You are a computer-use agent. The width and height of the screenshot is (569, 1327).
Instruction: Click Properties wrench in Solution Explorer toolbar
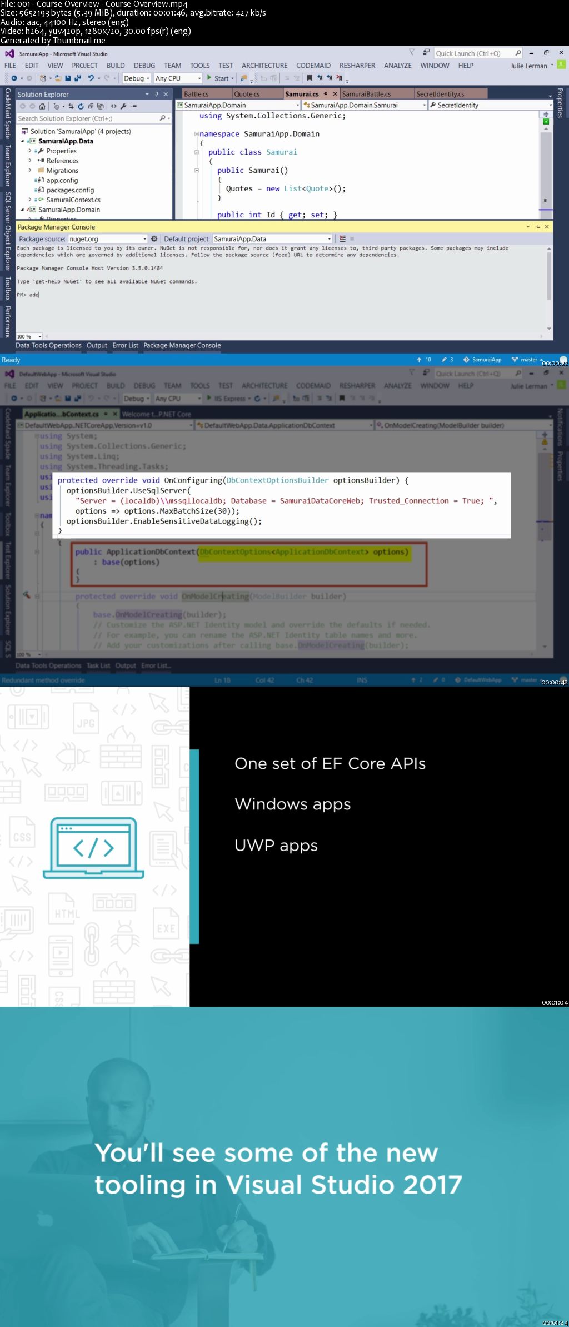pos(123,106)
